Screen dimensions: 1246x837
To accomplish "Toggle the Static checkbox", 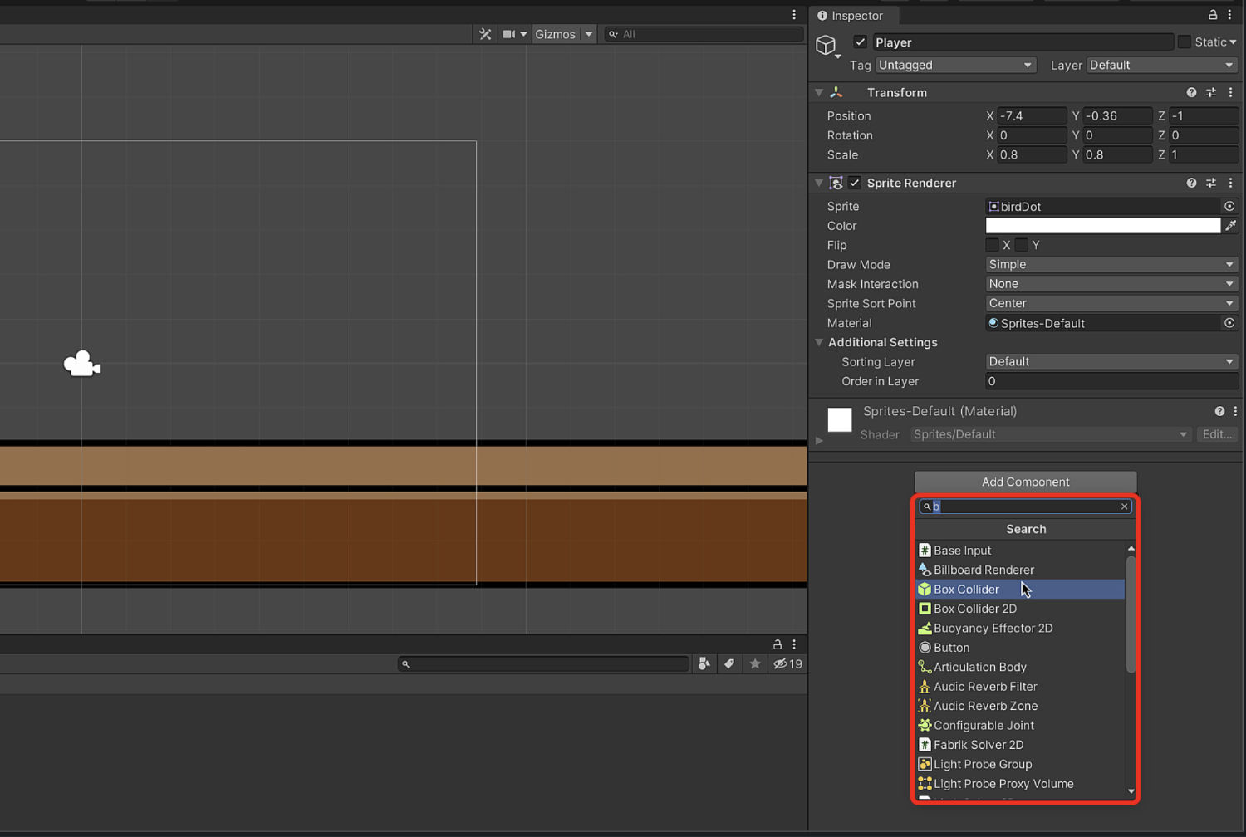I will click(x=1185, y=42).
